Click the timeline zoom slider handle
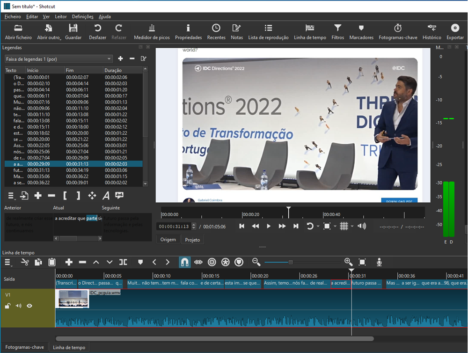 pyautogui.click(x=291, y=262)
